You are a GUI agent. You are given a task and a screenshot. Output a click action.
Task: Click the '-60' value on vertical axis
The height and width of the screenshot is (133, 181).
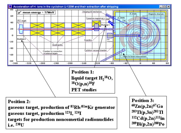(x=11, y=55)
